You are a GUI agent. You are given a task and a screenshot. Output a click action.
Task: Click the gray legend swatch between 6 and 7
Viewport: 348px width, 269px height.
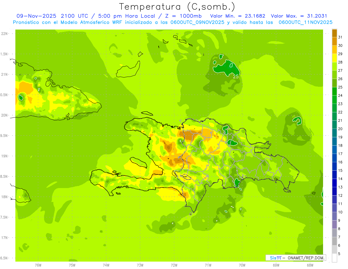pyautogui.click(x=334, y=241)
